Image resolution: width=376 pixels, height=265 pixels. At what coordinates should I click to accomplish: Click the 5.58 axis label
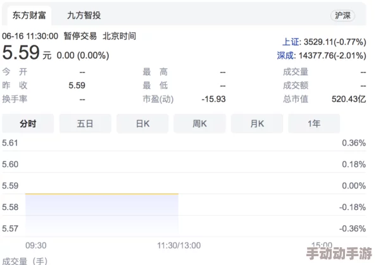(x=10, y=207)
